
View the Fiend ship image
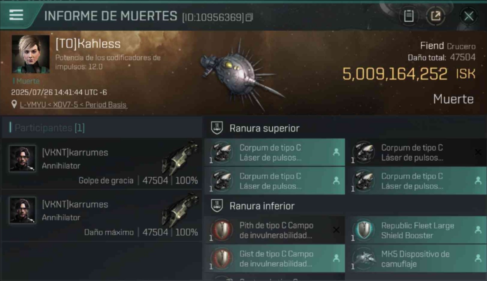241,73
